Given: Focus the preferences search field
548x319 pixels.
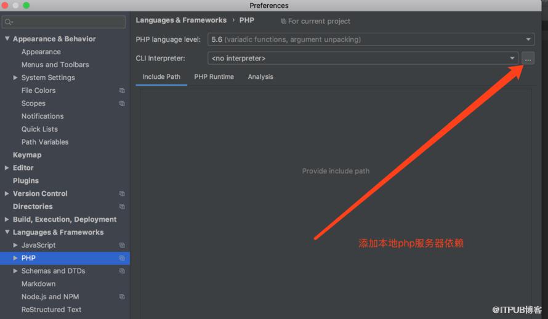Looking at the screenshot, I should pyautogui.click(x=63, y=22).
